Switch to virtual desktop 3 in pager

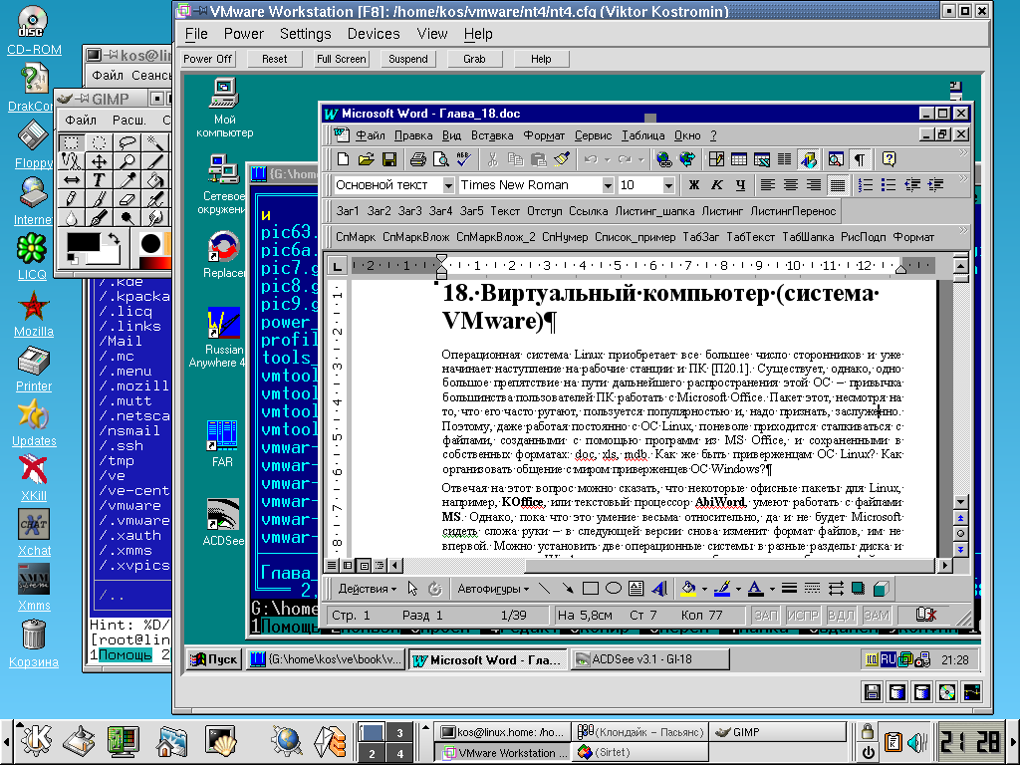point(399,733)
